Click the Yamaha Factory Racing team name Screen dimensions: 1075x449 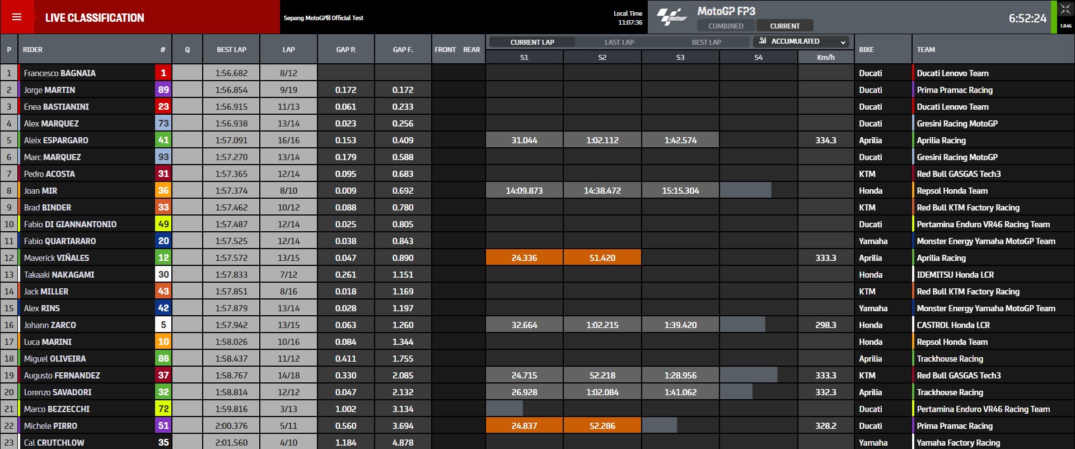tap(958, 442)
